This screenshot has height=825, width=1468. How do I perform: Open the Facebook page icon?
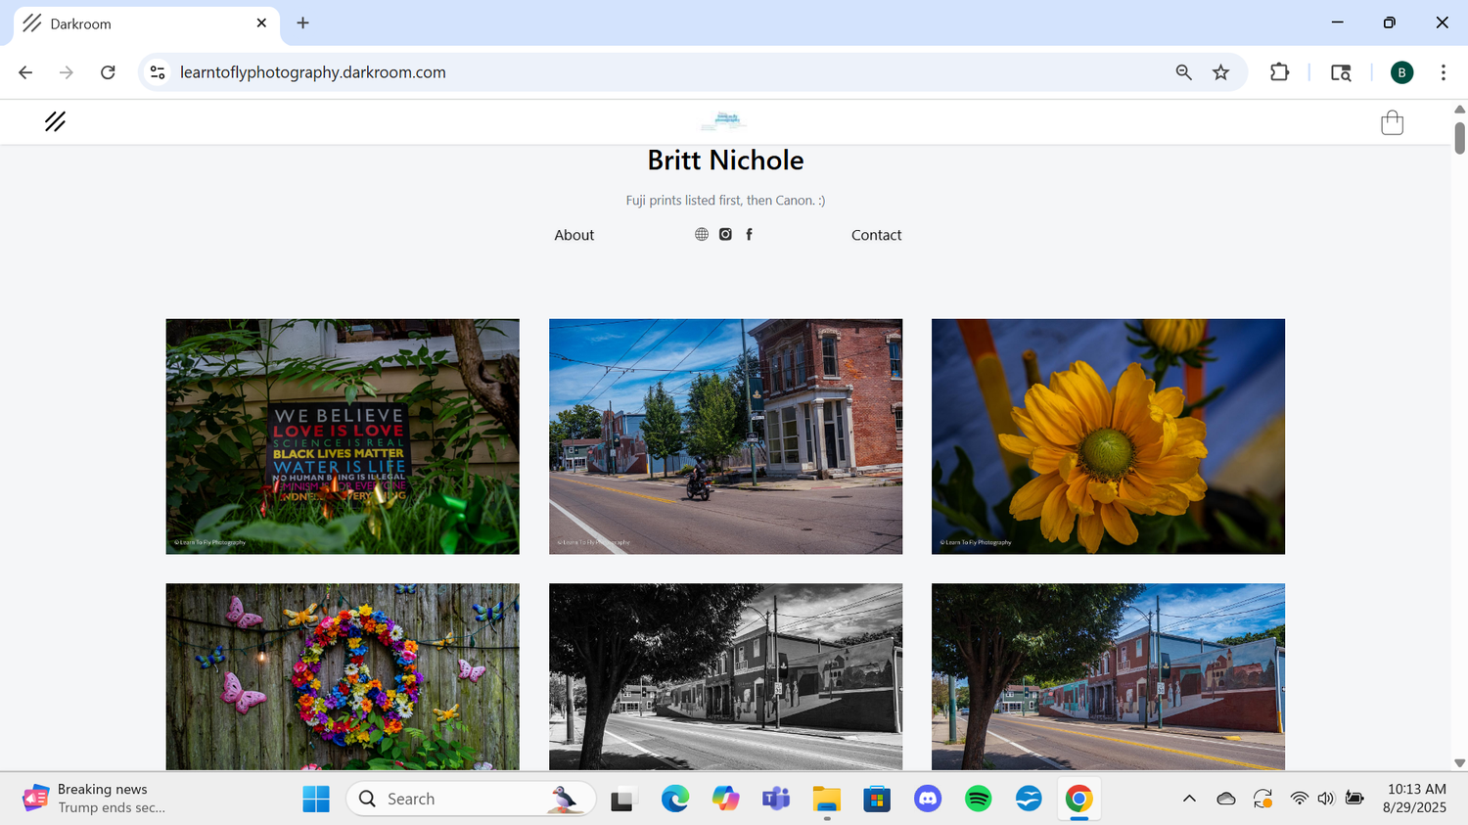(x=750, y=234)
